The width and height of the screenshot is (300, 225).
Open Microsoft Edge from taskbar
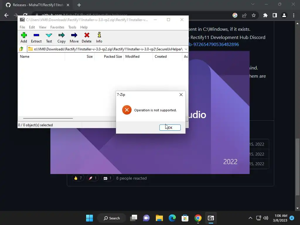coord(172,218)
